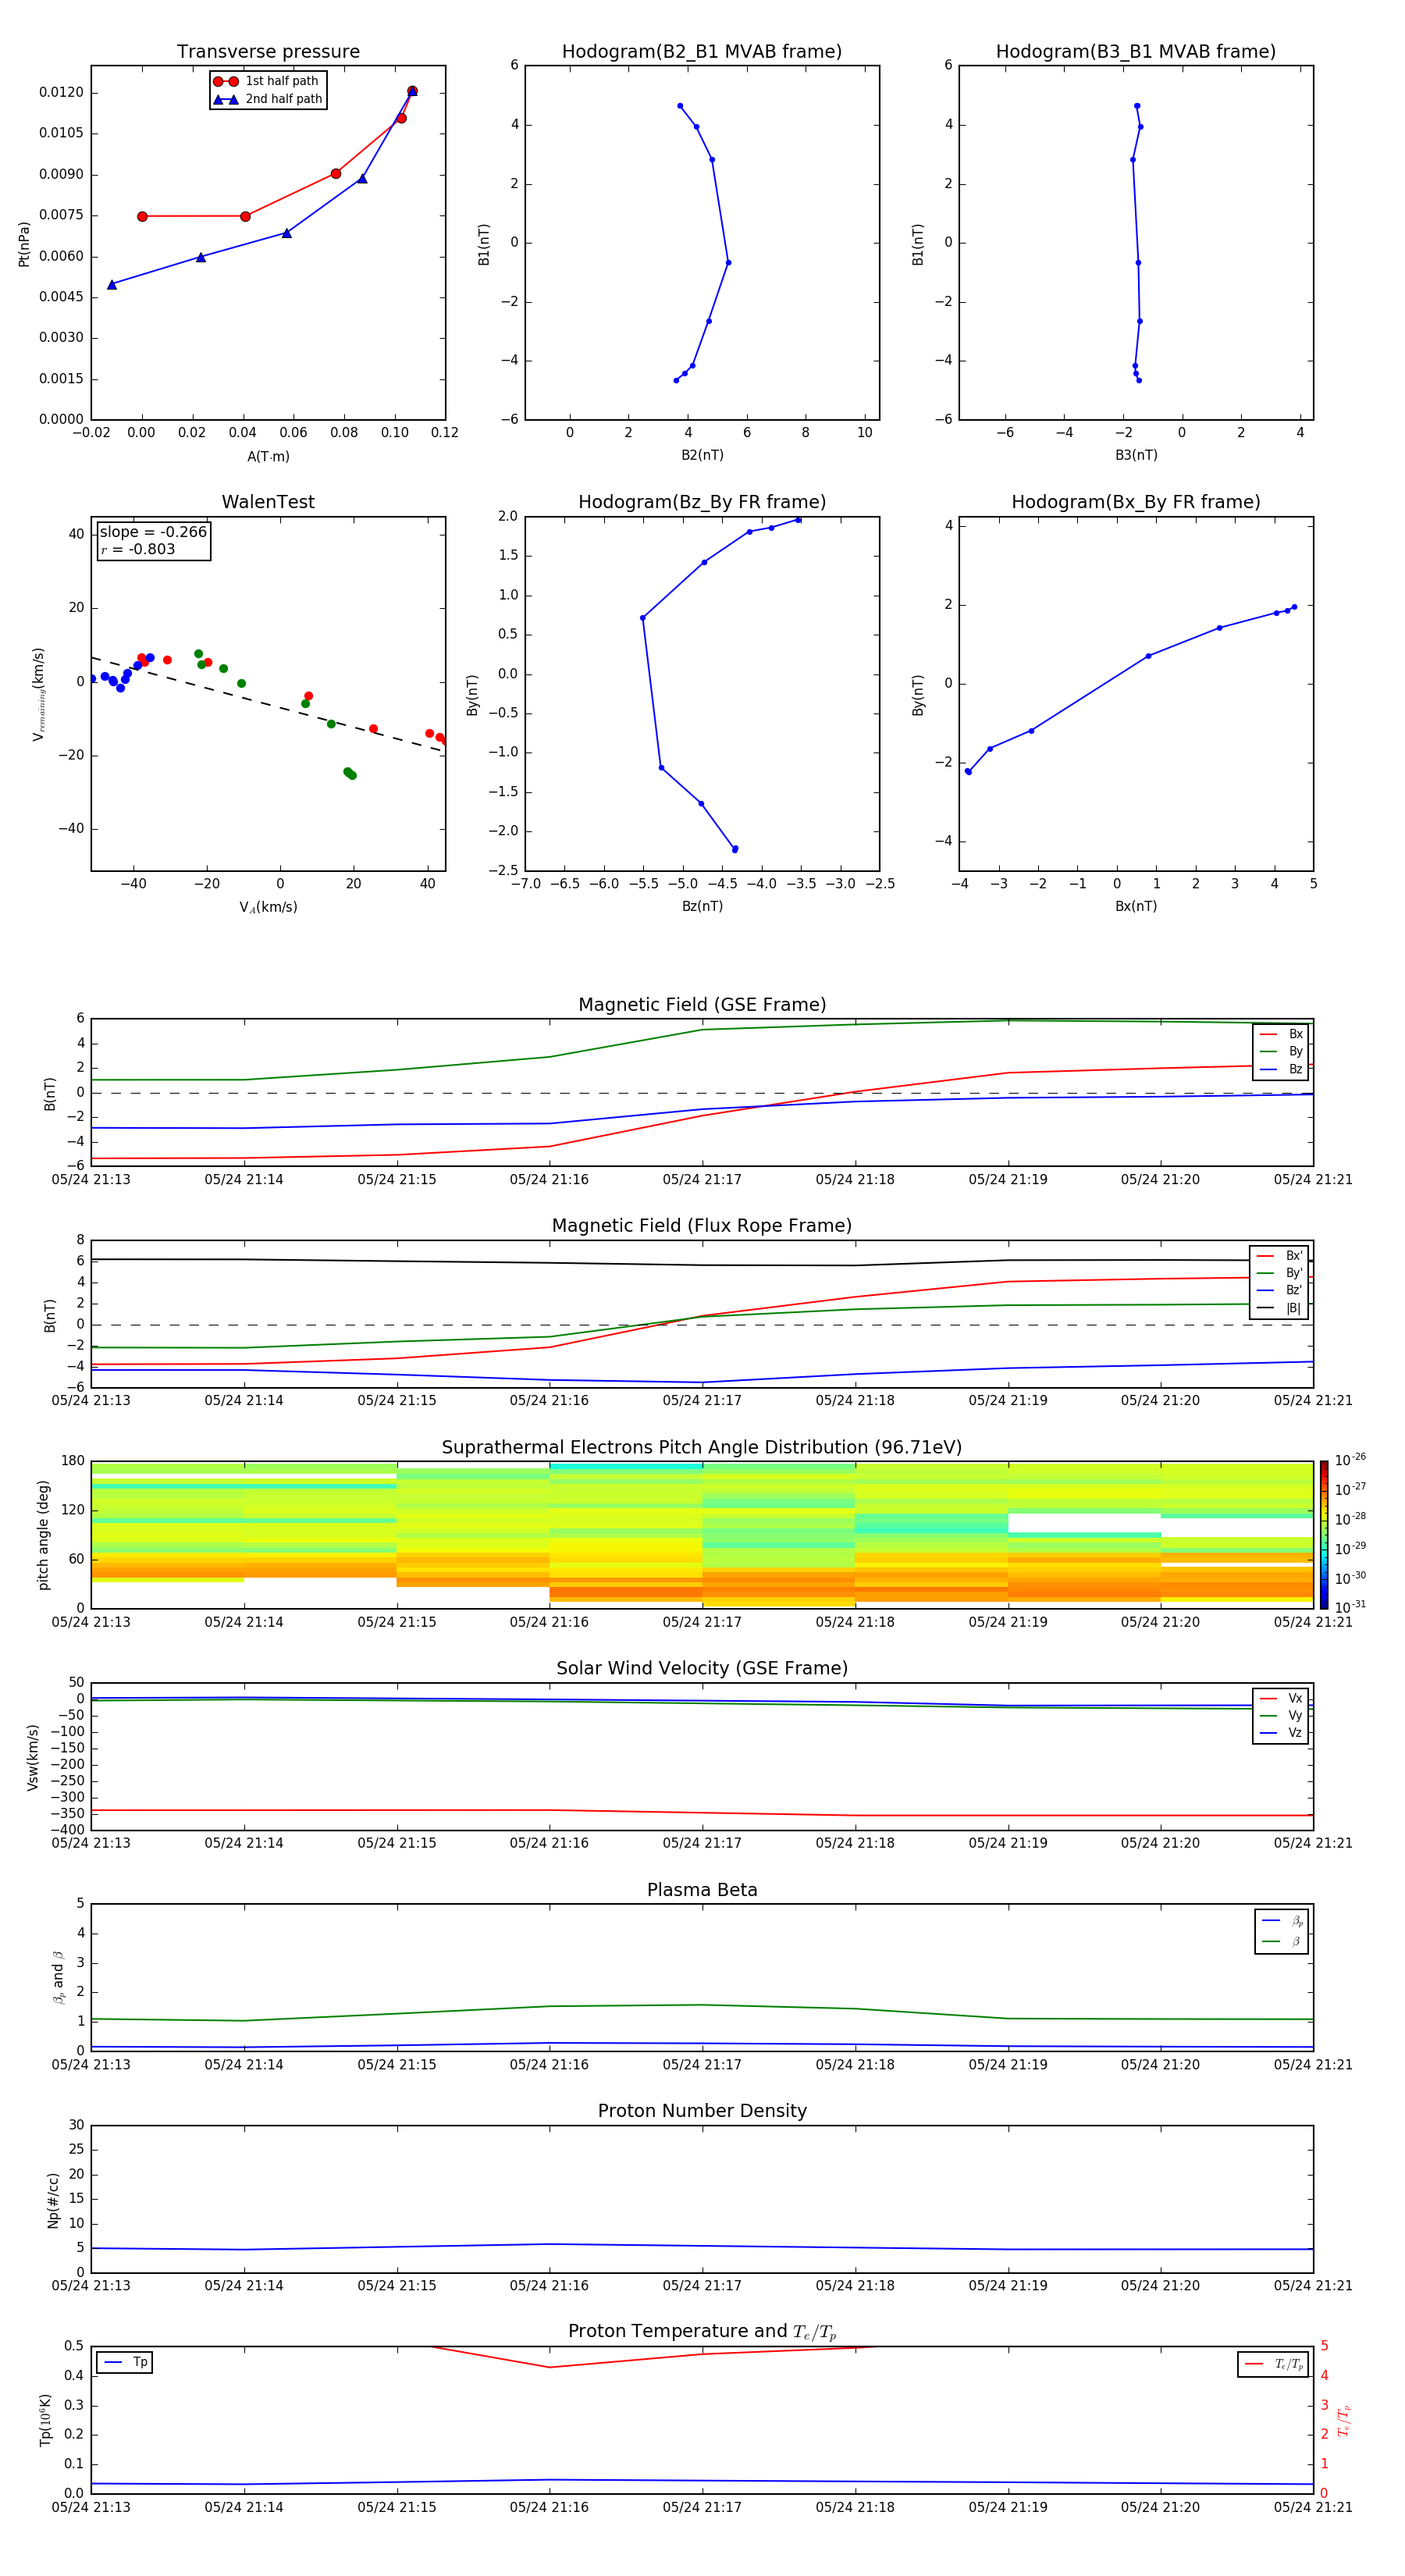Click the '10^-26' colorbar label

[1350, 1460]
